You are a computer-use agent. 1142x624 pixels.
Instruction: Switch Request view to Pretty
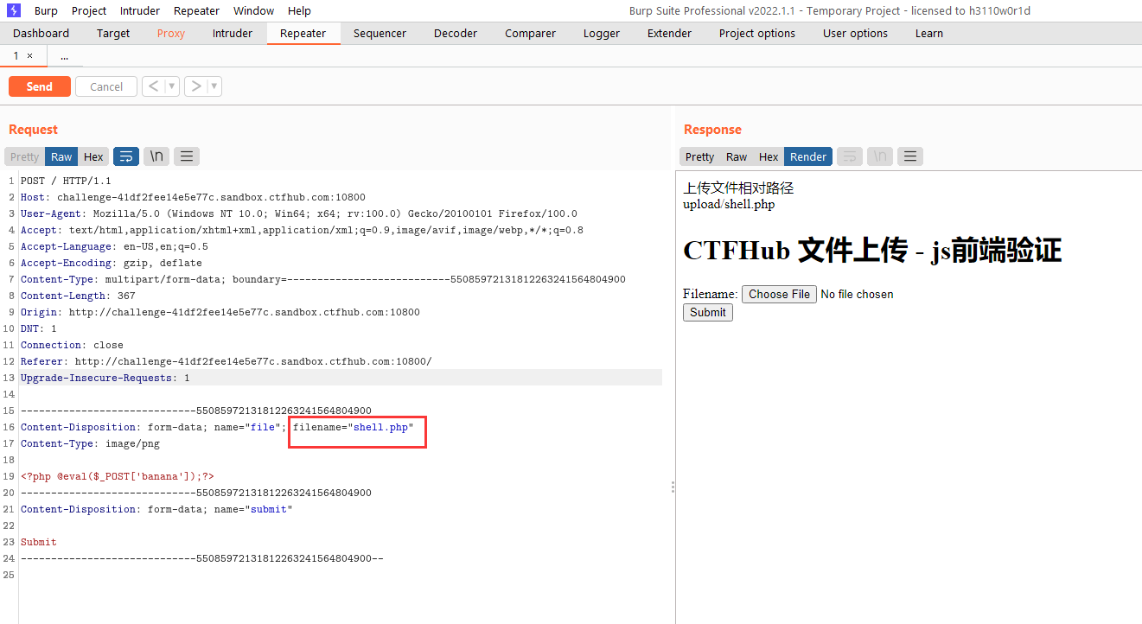point(24,156)
